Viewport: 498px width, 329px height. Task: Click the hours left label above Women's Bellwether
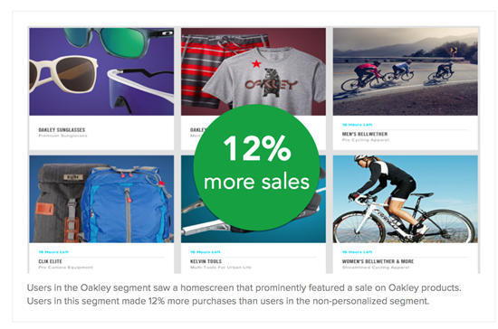[x=357, y=252]
